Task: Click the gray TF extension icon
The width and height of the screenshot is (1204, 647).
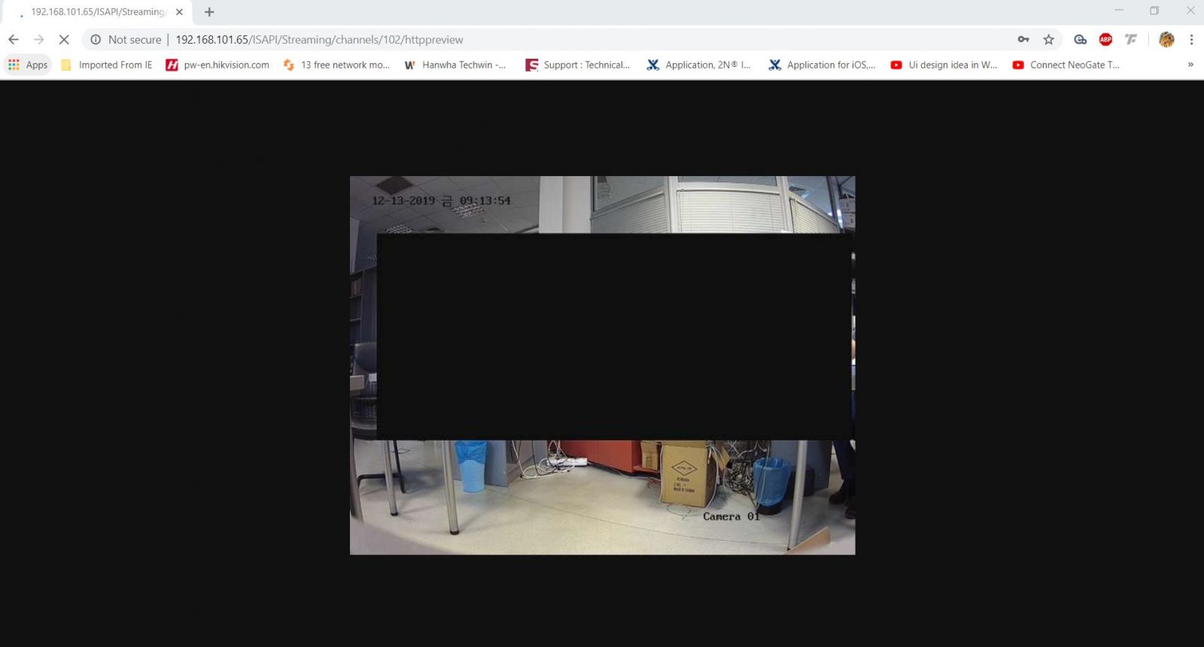Action: coord(1130,40)
